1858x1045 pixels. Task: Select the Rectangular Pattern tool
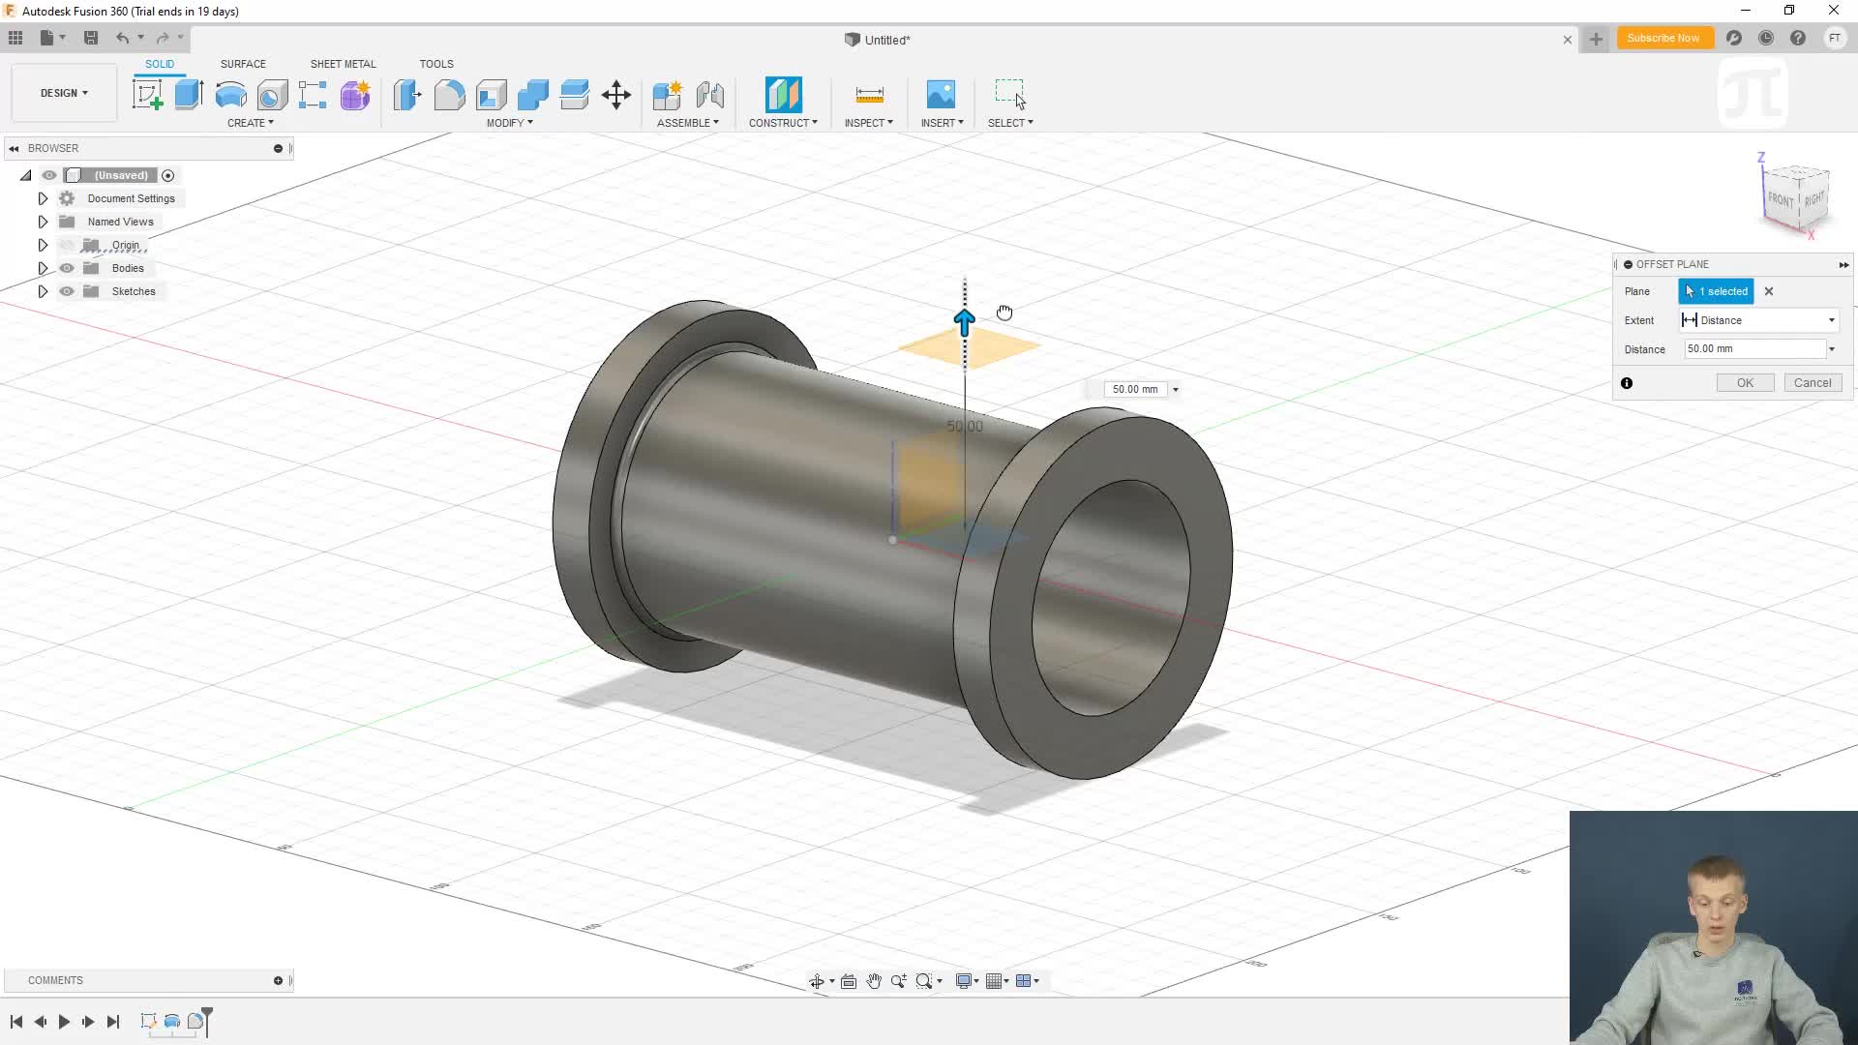click(x=313, y=95)
